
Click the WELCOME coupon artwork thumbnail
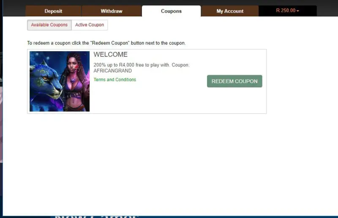pyautogui.click(x=60, y=81)
